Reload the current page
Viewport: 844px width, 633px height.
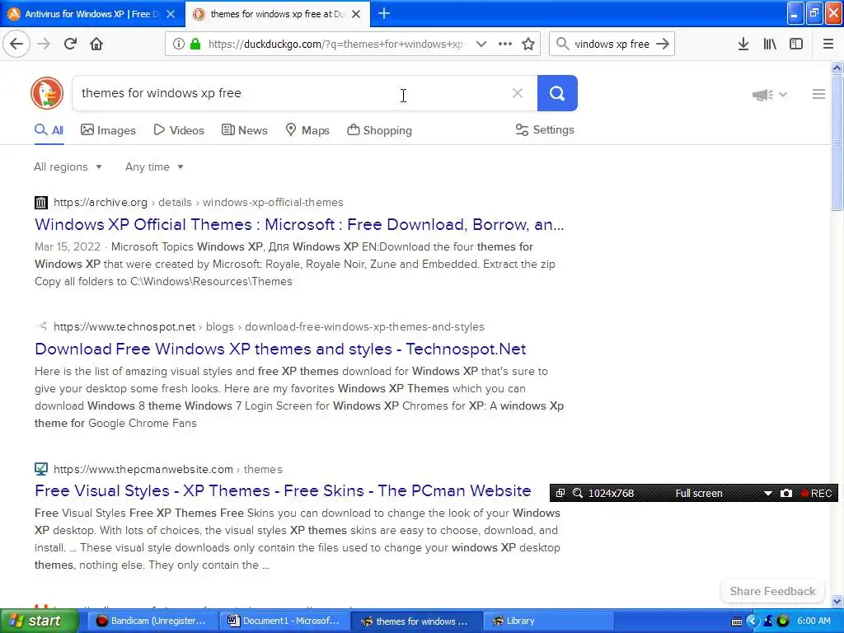71,44
